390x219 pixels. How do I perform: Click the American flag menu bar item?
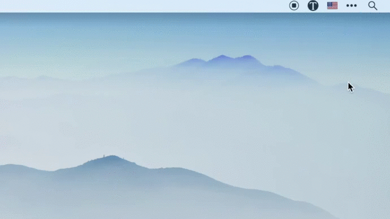pyautogui.click(x=332, y=6)
